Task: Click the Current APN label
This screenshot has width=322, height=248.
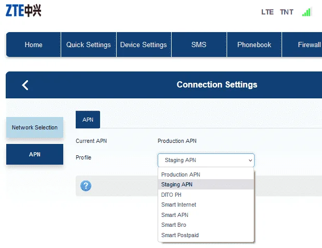Action: coord(91,141)
